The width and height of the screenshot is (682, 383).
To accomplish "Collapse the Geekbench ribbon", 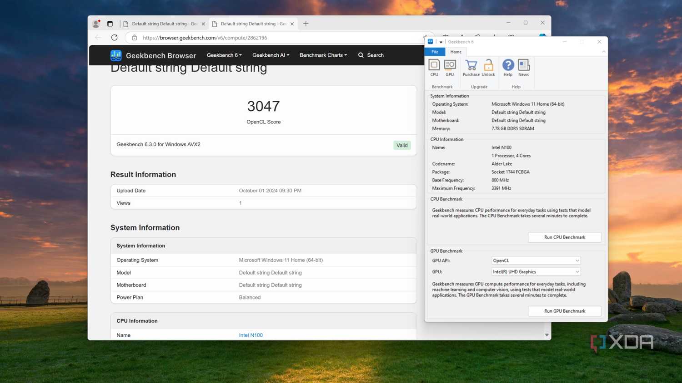I will (603, 52).
